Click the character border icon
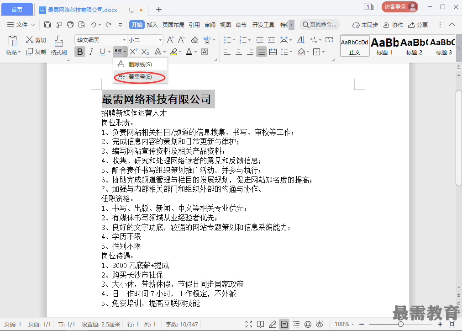 point(205,52)
